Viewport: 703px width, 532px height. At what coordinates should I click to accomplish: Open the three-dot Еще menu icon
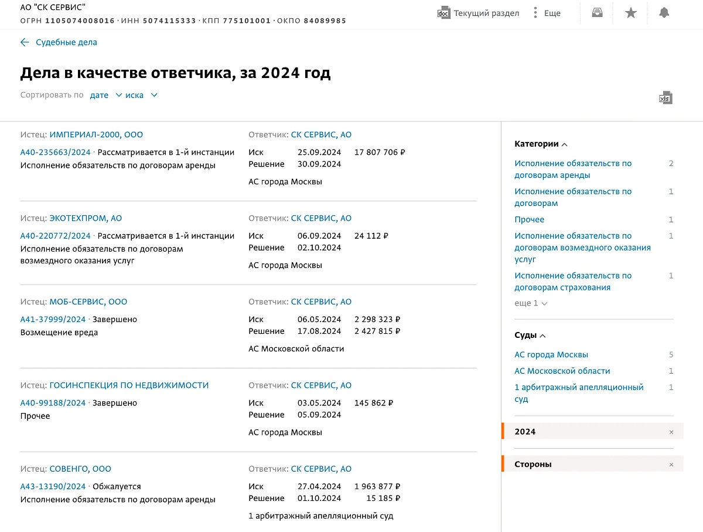click(x=537, y=12)
